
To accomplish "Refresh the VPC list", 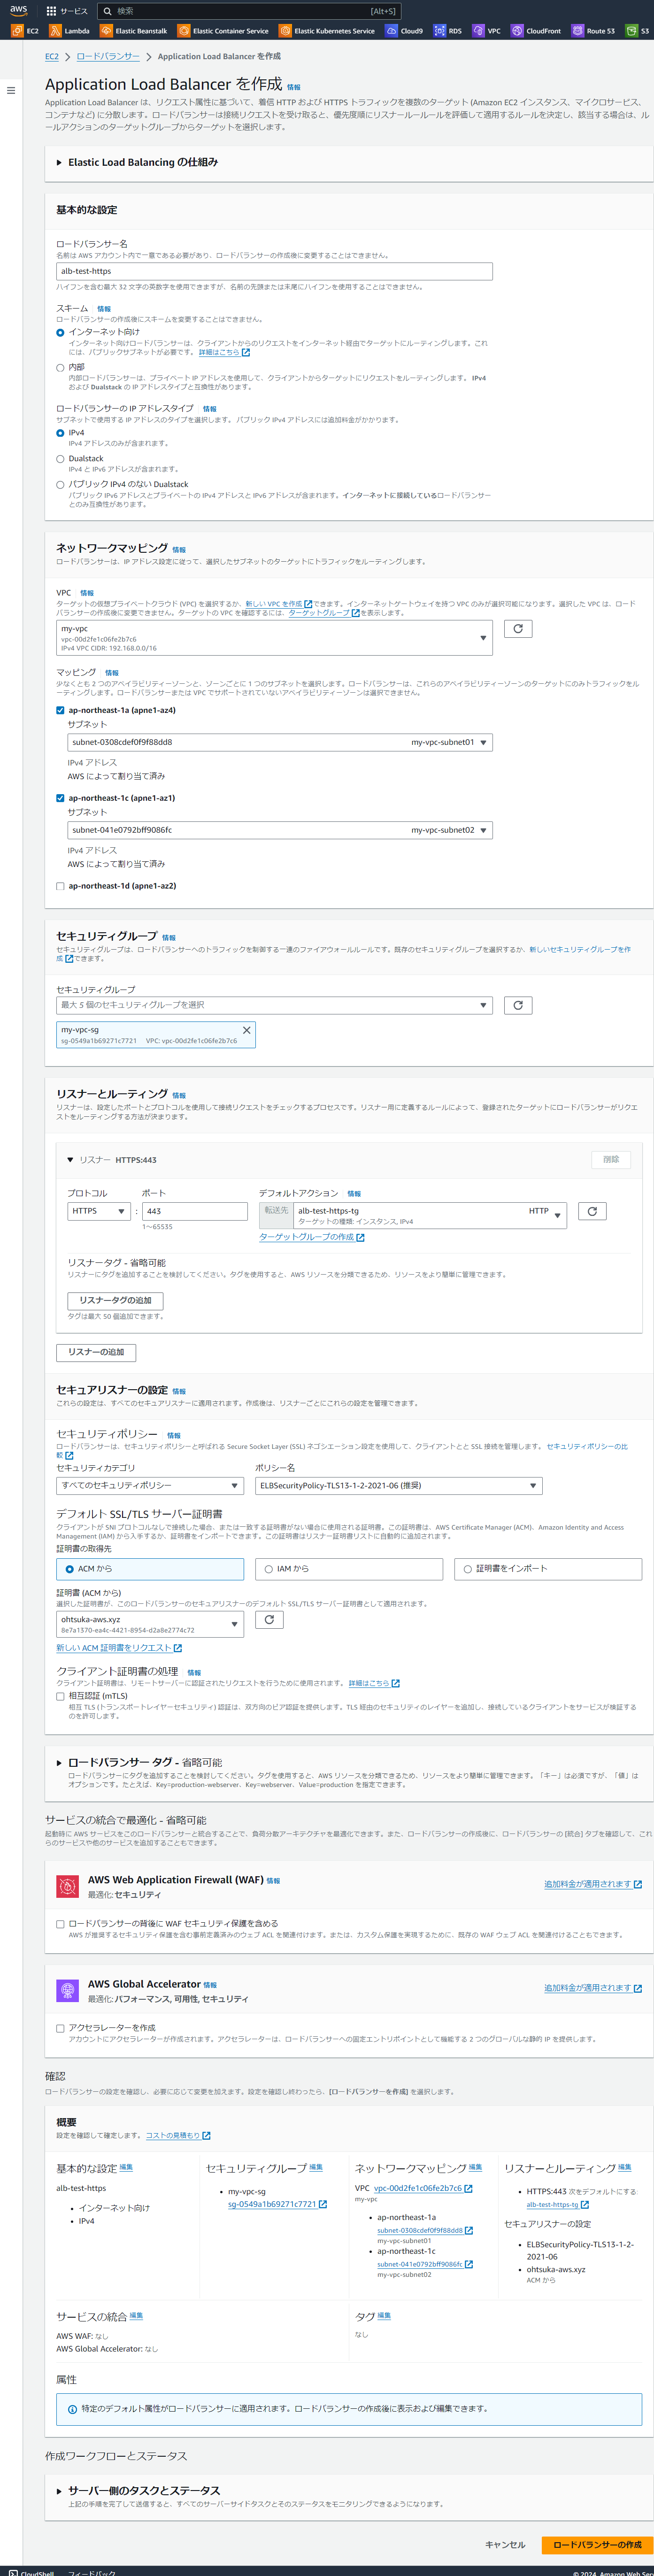I will tap(517, 628).
